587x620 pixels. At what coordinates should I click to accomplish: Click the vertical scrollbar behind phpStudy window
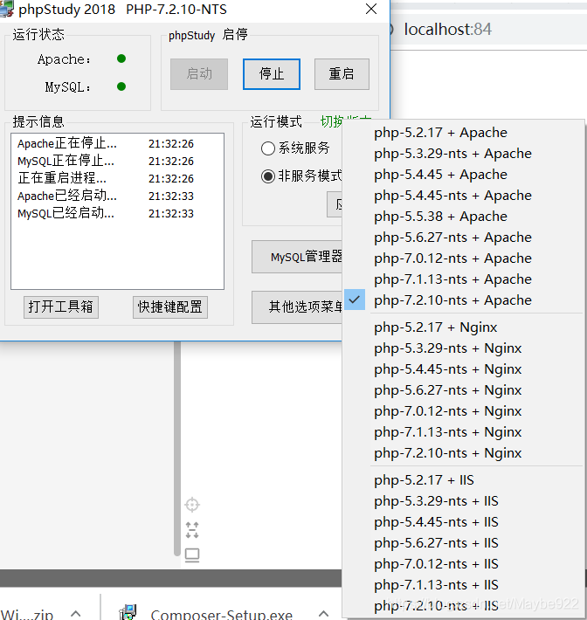coord(177,449)
